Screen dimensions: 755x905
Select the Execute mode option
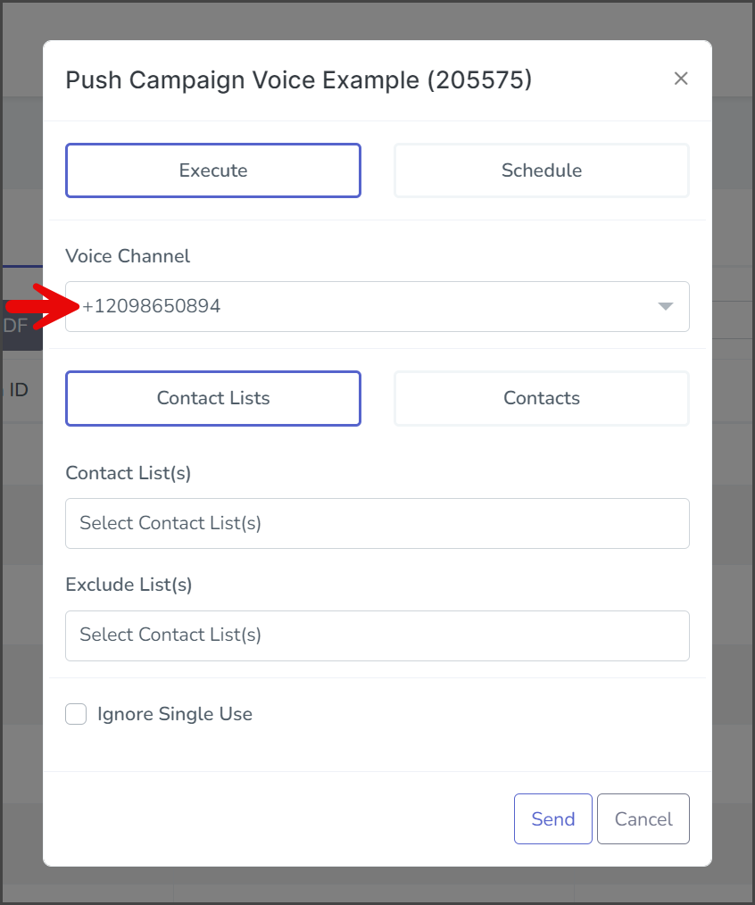click(x=213, y=170)
